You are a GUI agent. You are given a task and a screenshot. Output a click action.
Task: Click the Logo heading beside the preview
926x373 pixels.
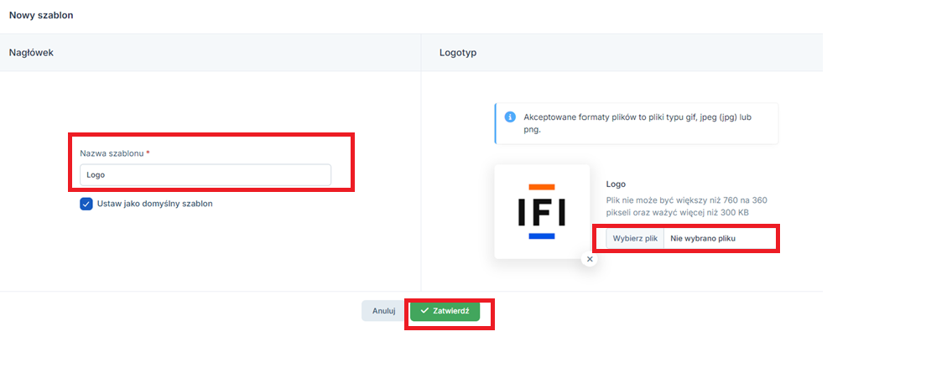(616, 184)
